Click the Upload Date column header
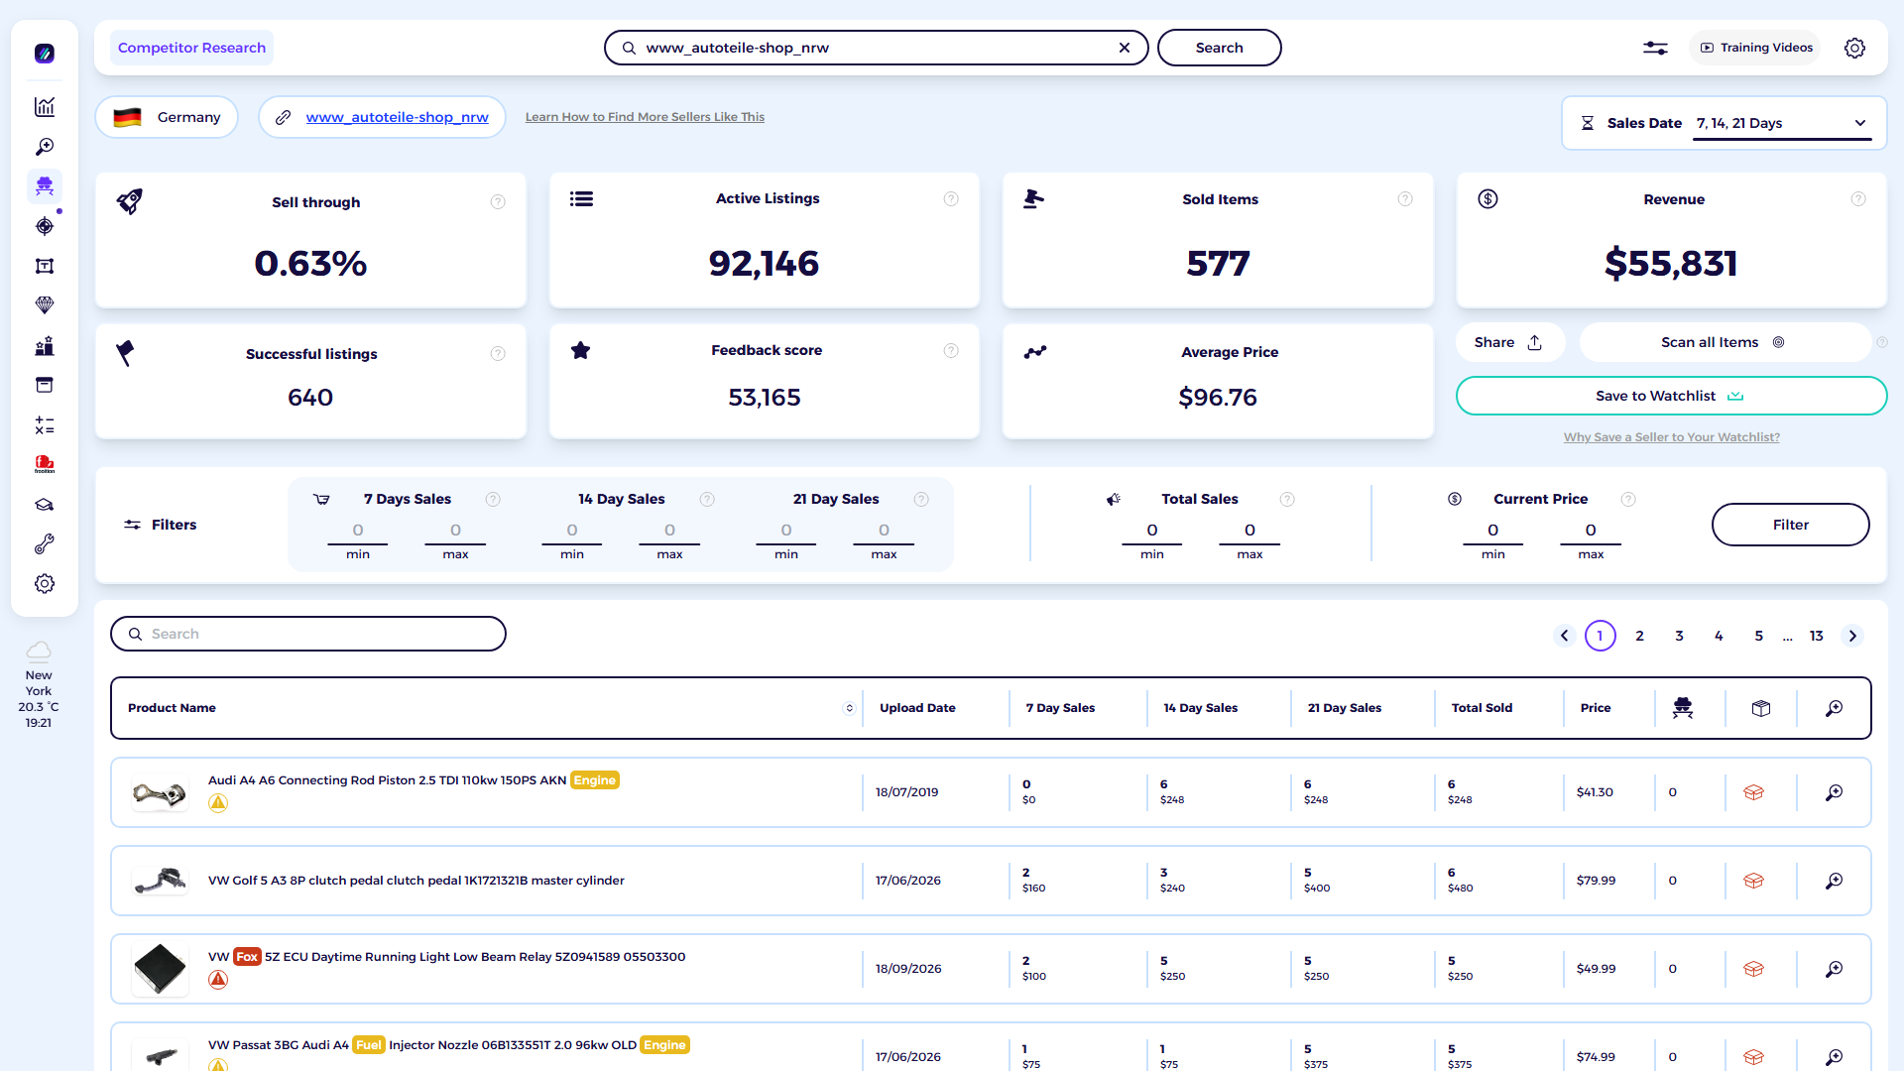This screenshot has width=1904, height=1071. 917,708
